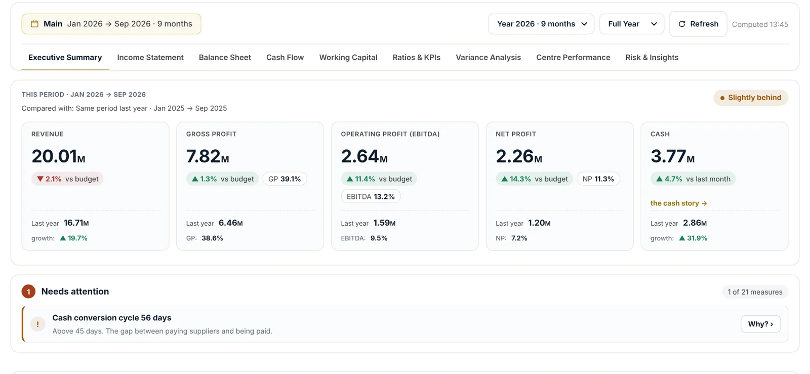Click the 11.4% vs budget chip
Viewport: 810px width, 374px height.
point(379,179)
